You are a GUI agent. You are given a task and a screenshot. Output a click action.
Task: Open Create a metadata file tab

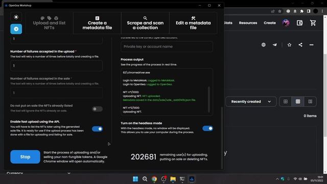tap(97, 23)
